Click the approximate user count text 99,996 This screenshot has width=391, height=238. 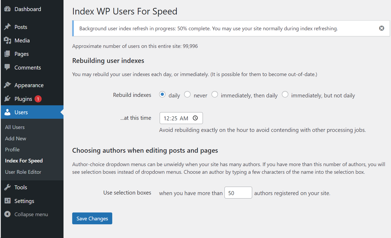135,46
